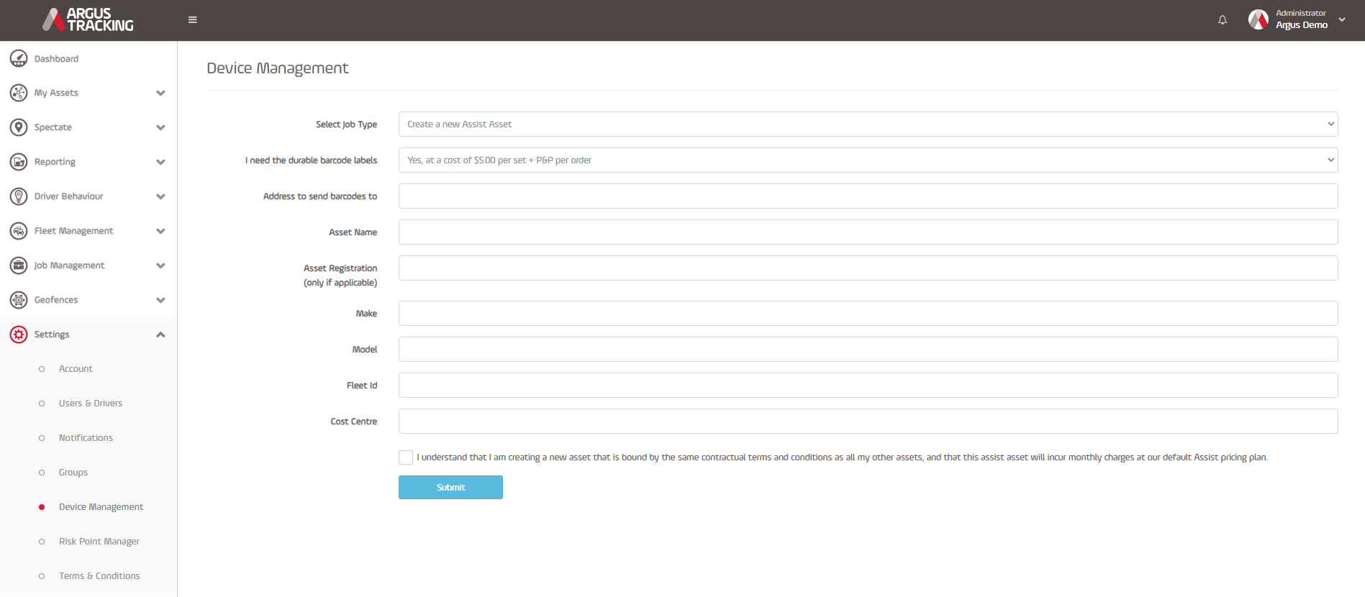The image size is (1365, 597).
Task: Click the Dashboard gauge icon
Action: click(19, 58)
